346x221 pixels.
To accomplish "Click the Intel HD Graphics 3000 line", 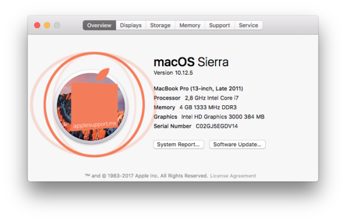I will tap(209, 117).
